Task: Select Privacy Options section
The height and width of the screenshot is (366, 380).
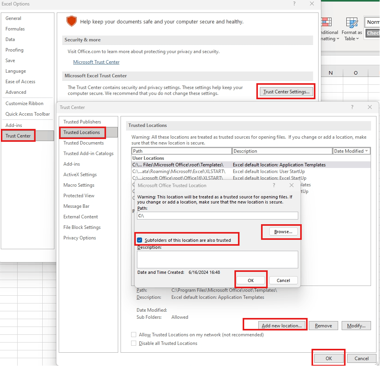Action: coord(80,238)
